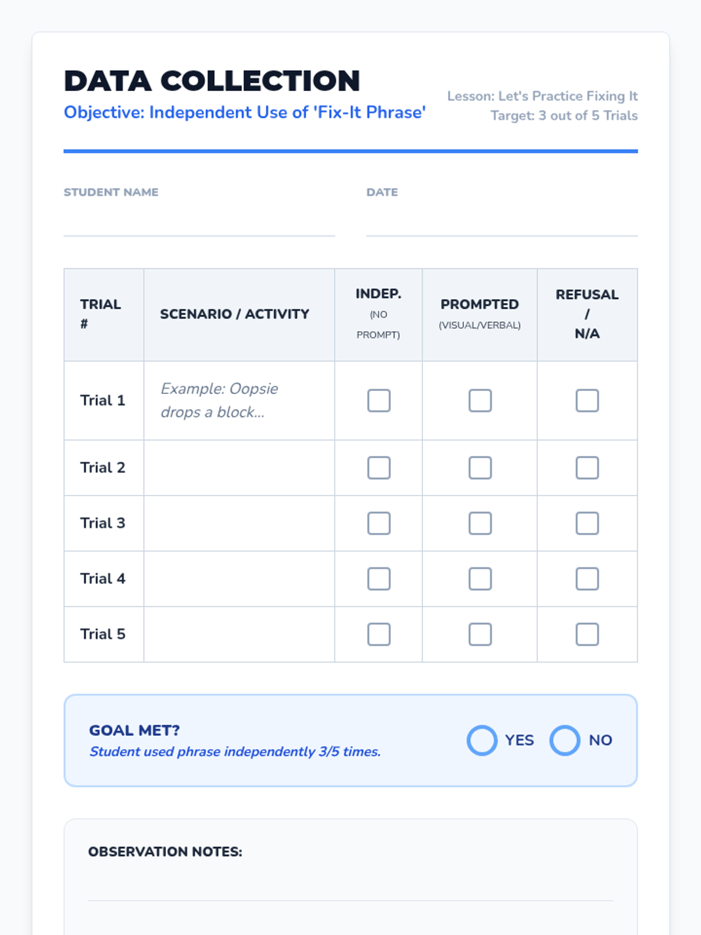The image size is (701, 935).
Task: Tick Trial 4 Prompted checkbox
Action: pos(480,579)
